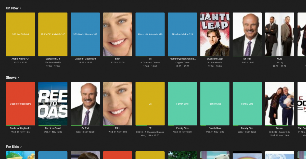The image size is (306, 159).
Task: Select ER episode S9:E16 in Shows row
Action: coord(150,104)
